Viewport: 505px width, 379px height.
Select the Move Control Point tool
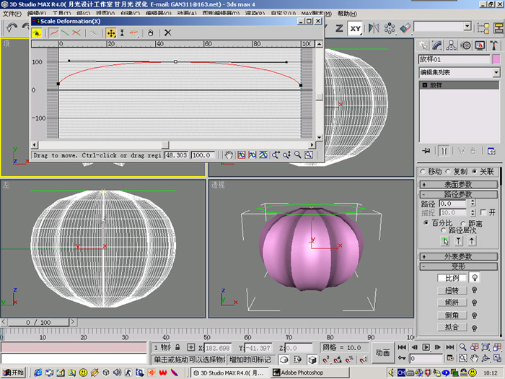tap(111, 33)
